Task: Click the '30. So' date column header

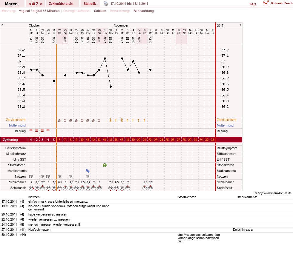Action: [105, 32]
